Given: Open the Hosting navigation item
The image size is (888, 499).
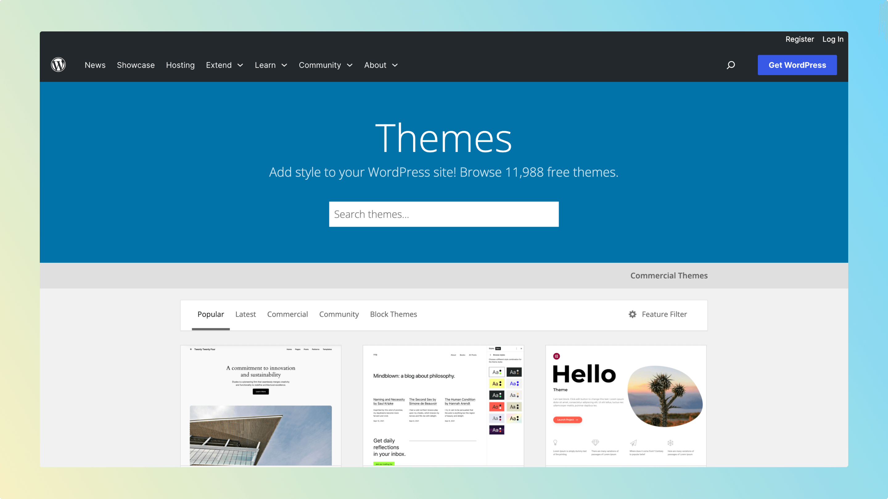Looking at the screenshot, I should click(x=180, y=65).
